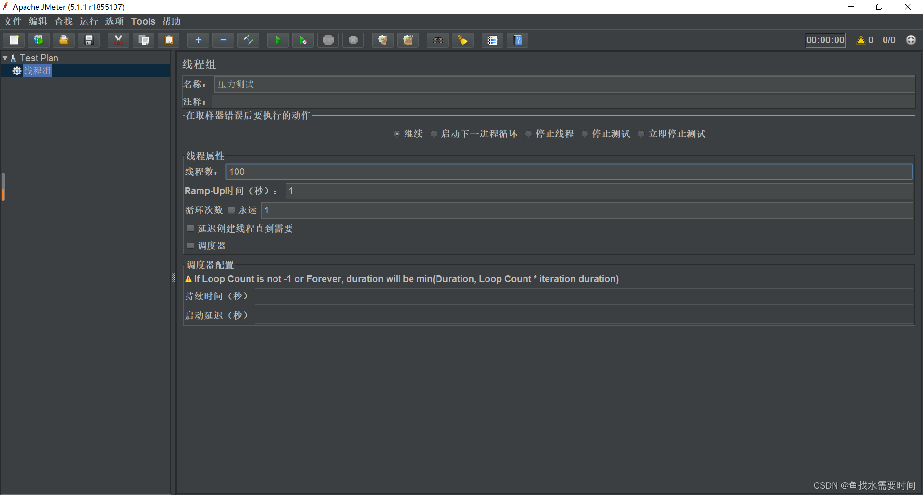Open the 查找 menu

coord(63,21)
